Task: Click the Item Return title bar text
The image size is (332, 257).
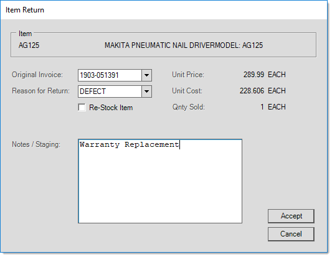Action: click(x=25, y=10)
